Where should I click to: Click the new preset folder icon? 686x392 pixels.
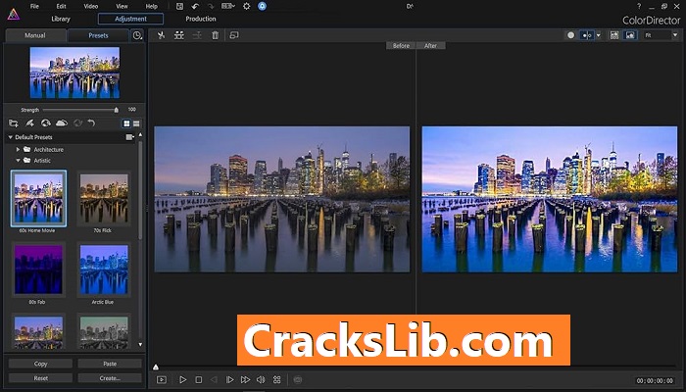point(14,123)
